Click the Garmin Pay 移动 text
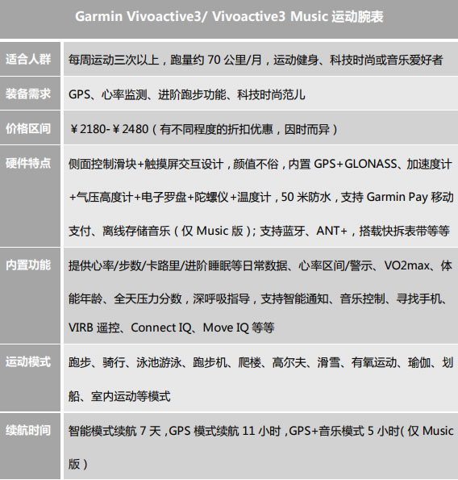This screenshot has width=458, height=480. pyautogui.click(x=410, y=197)
